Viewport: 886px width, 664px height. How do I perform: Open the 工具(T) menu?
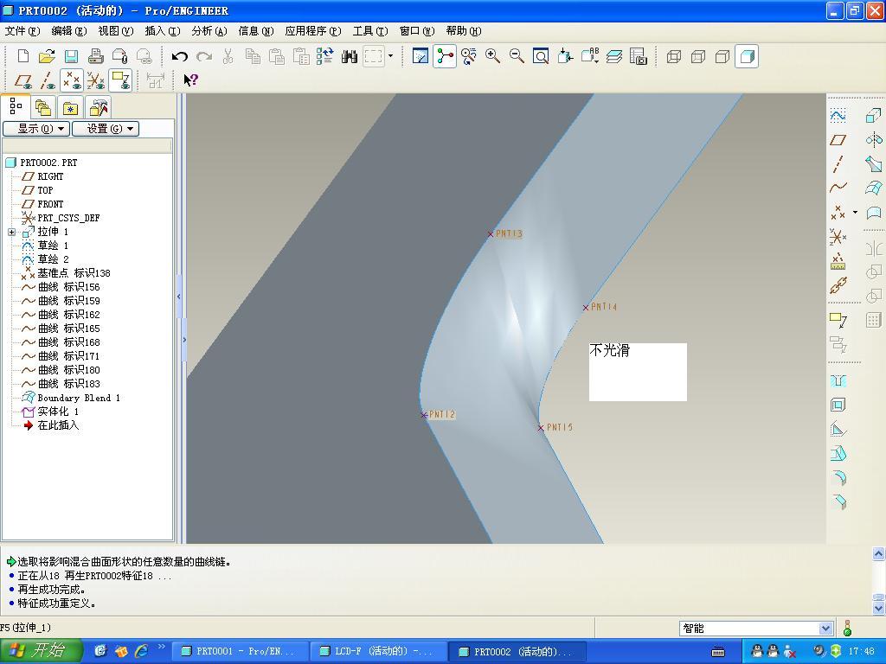(x=370, y=31)
